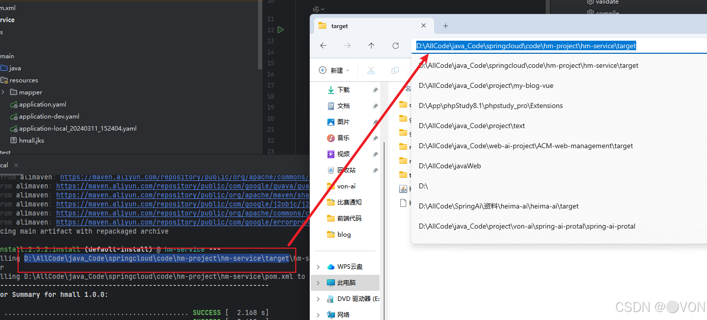This screenshot has height=320, width=707.
Task: Refresh the Explorer target folder
Action: point(396,46)
